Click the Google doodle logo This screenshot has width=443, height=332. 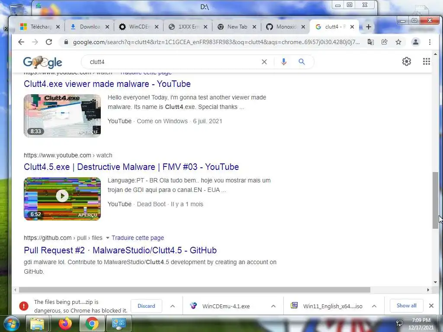point(43,62)
